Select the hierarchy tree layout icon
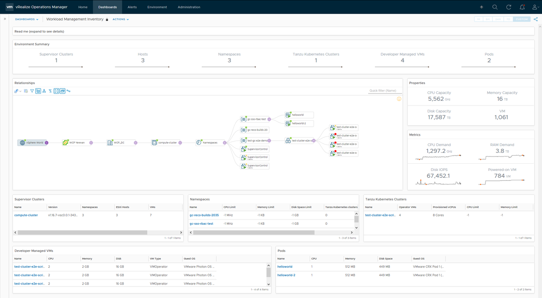The width and height of the screenshot is (542, 298). pos(44,91)
